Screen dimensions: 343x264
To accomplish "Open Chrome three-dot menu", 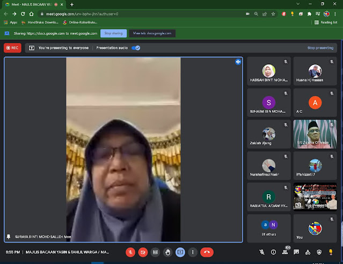I will pos(335,14).
